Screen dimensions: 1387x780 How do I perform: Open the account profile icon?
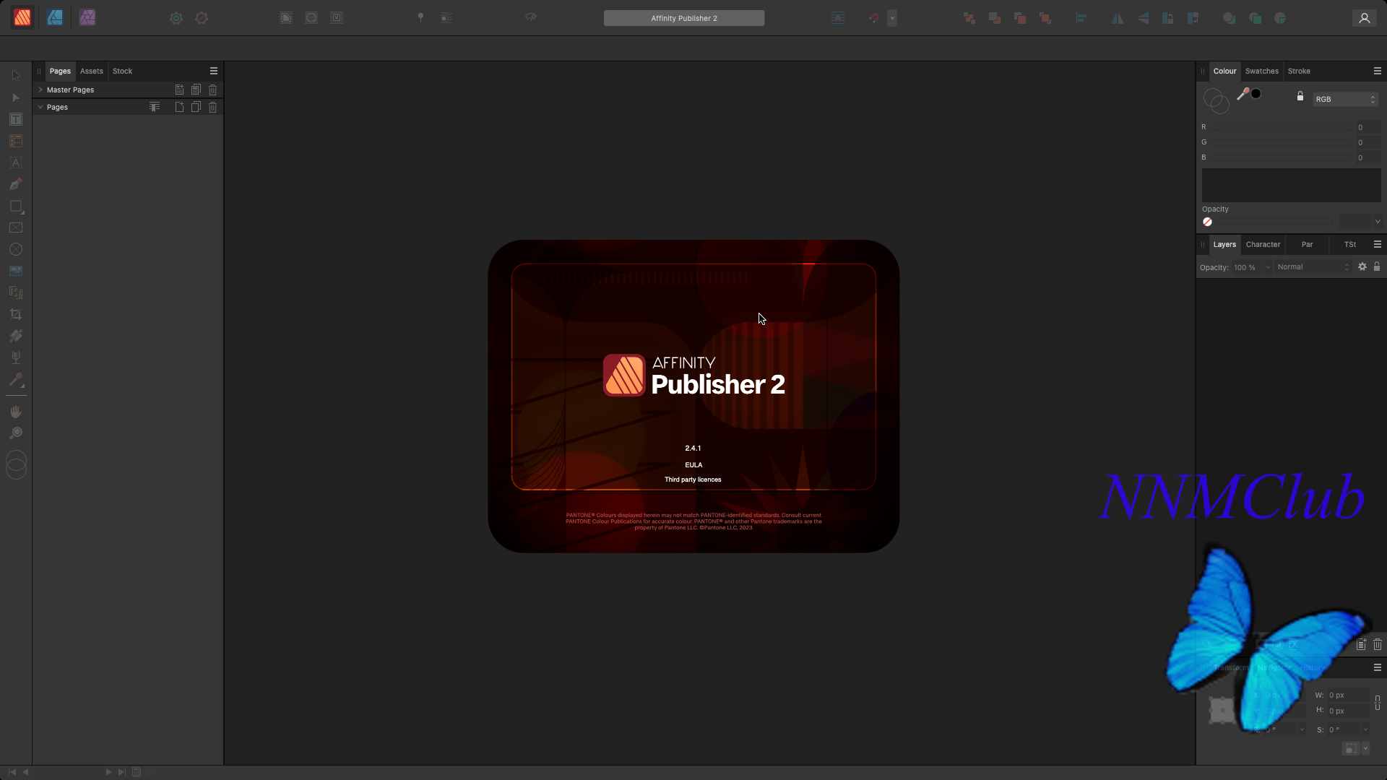(1364, 18)
